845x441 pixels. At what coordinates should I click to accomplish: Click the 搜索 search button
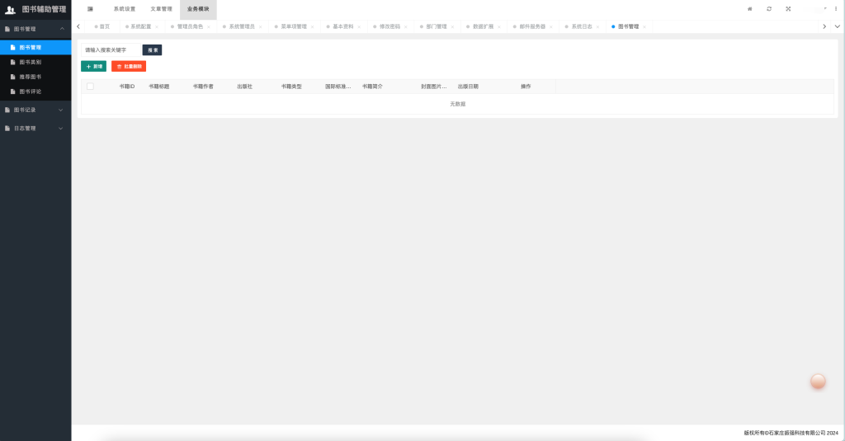click(153, 50)
